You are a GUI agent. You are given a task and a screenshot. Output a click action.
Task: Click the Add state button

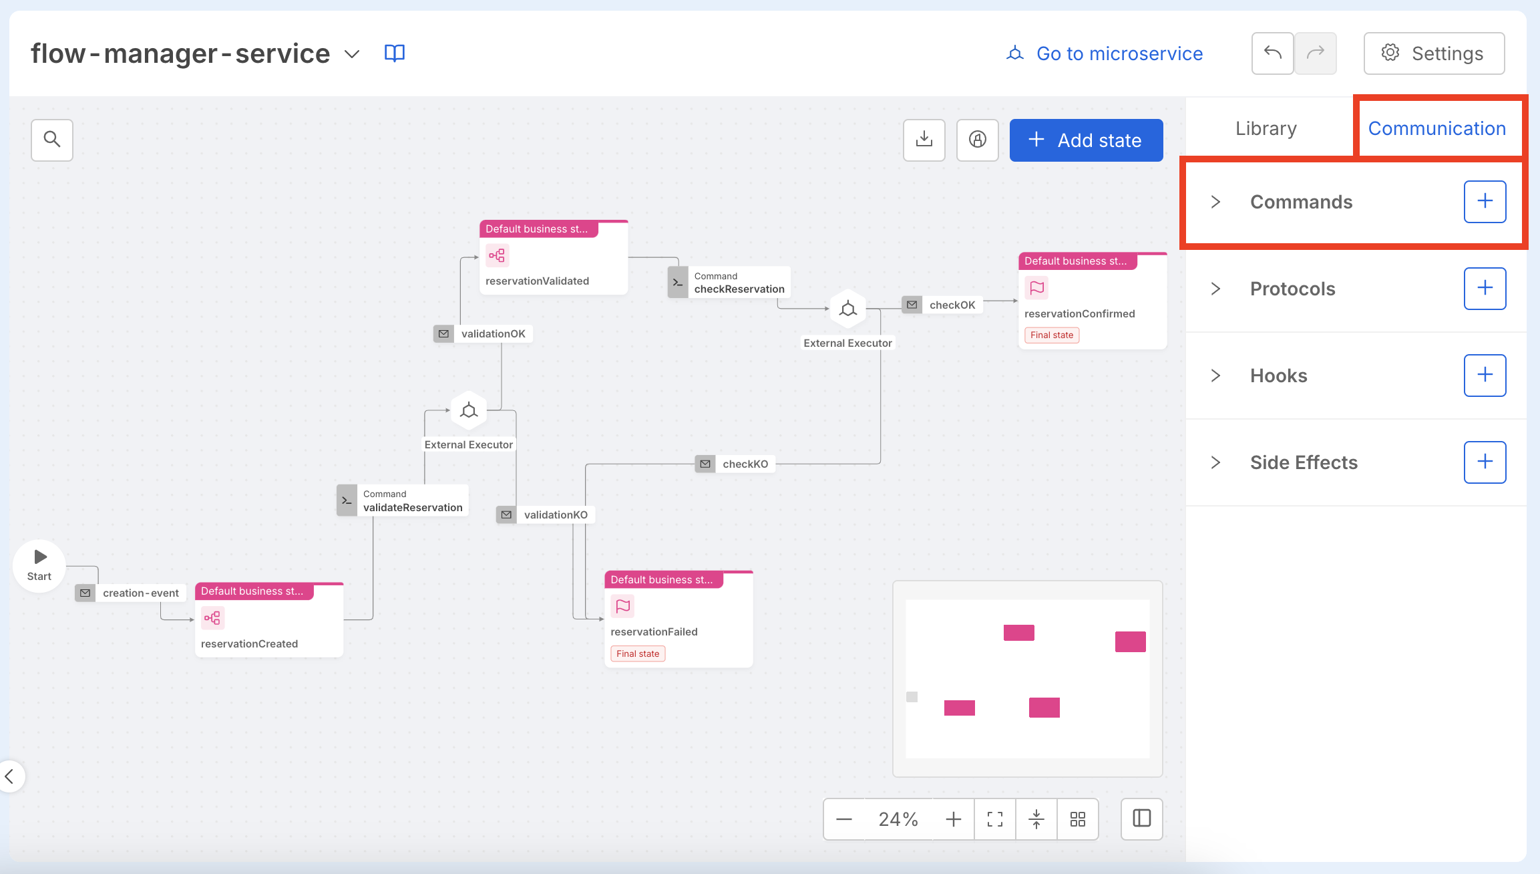tap(1086, 140)
